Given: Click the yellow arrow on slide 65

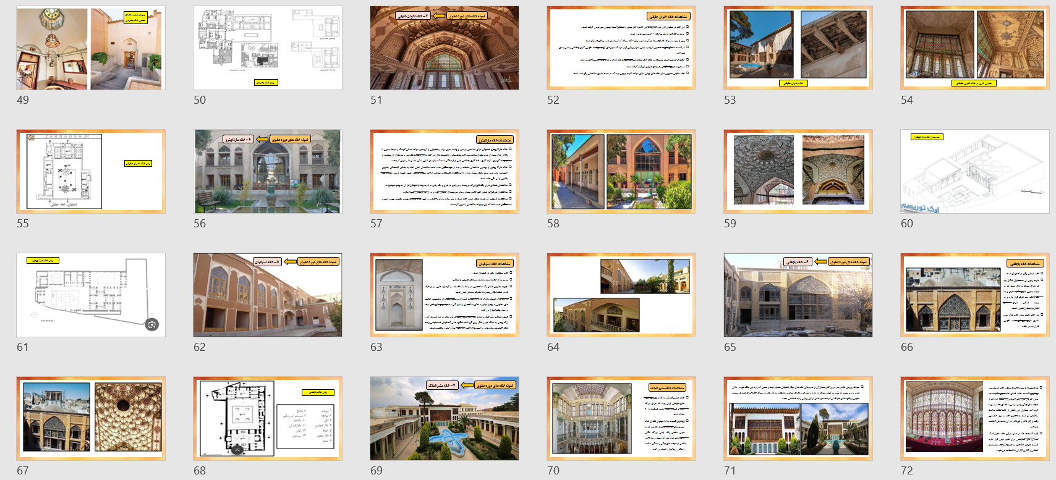Looking at the screenshot, I should coord(820,262).
